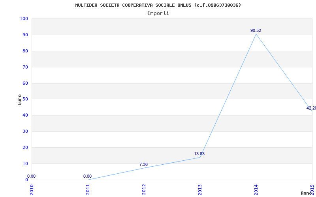
Task: Select the 13.83 data label
Action: pos(199,154)
